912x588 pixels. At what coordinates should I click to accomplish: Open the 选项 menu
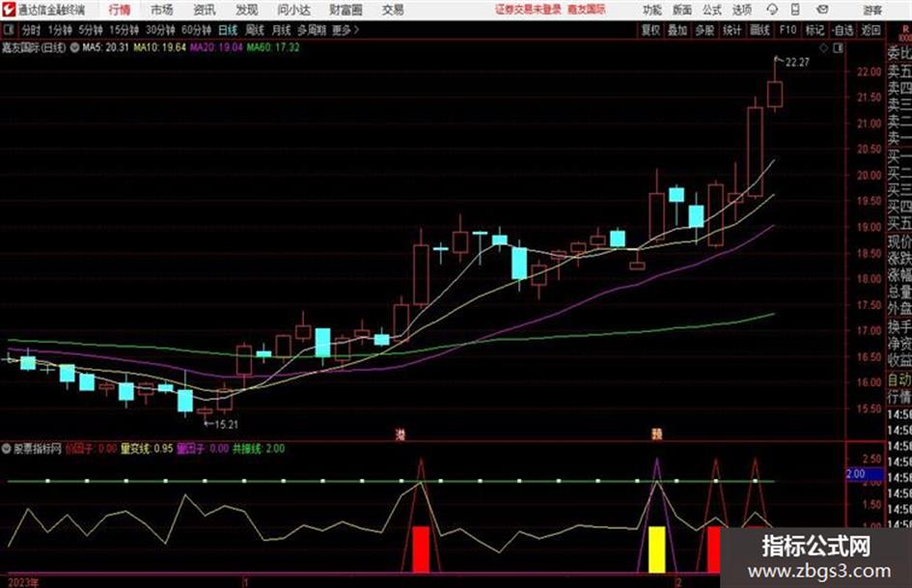click(x=742, y=10)
